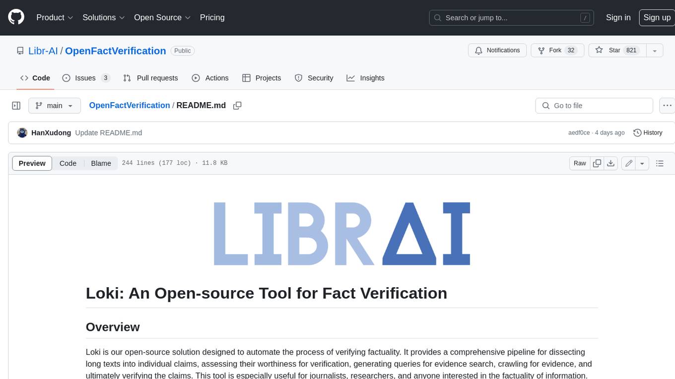
Task: Open the Pull requests tab
Action: tap(150, 78)
